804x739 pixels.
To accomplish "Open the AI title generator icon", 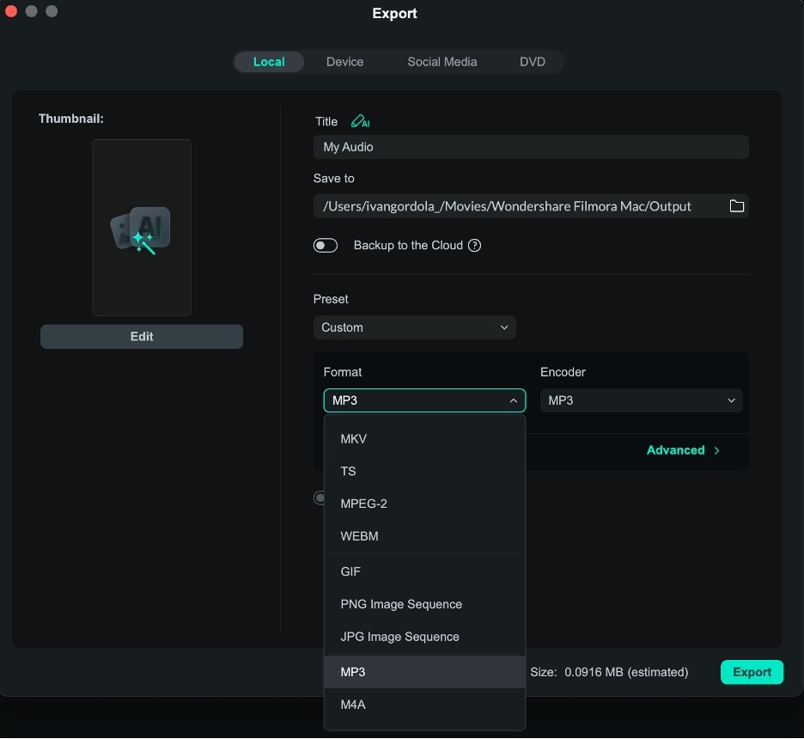I will coord(360,121).
